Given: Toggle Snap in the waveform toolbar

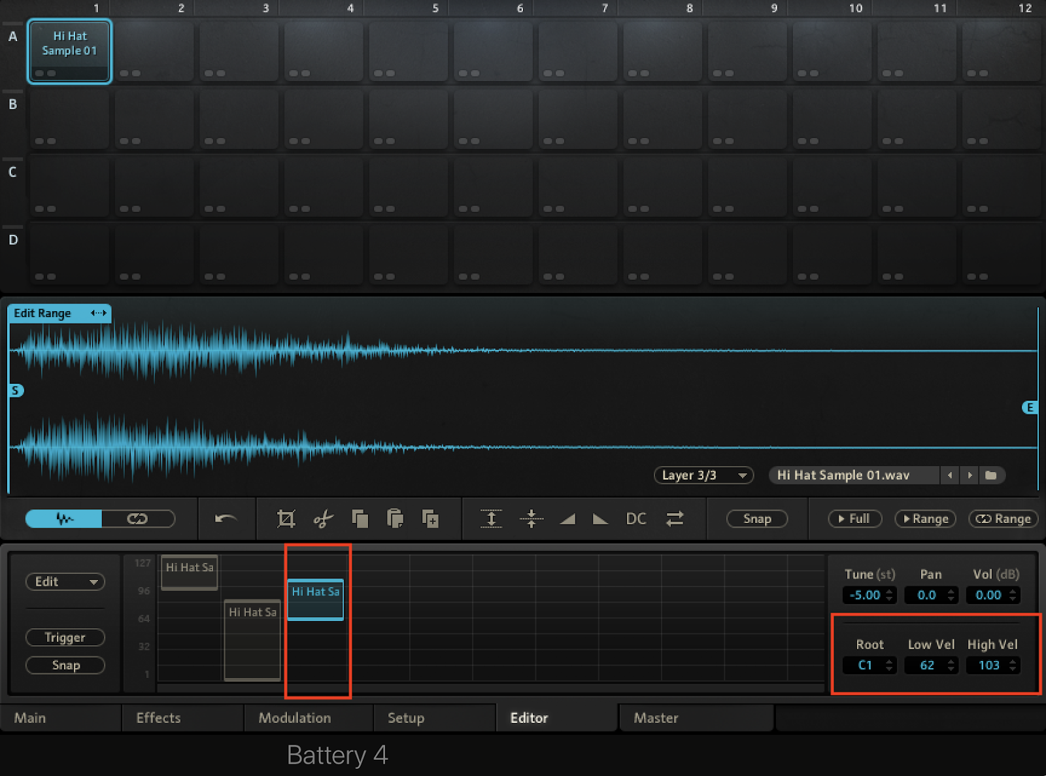Looking at the screenshot, I should click(x=757, y=519).
